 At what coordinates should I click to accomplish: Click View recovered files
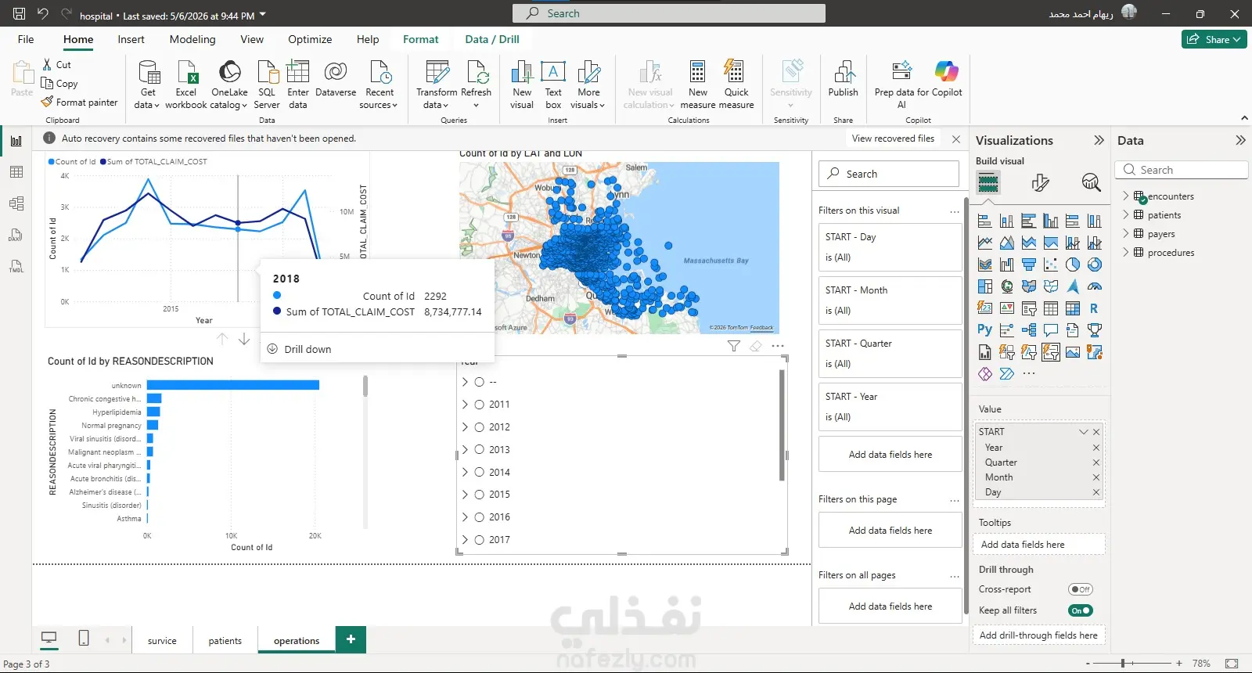[x=893, y=139]
